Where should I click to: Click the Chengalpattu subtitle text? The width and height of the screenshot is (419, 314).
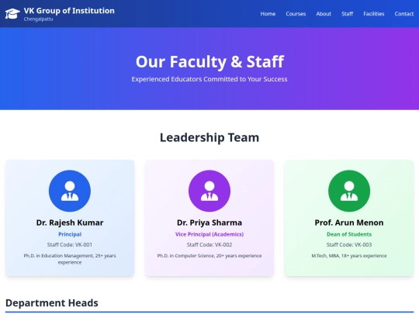(x=38, y=19)
